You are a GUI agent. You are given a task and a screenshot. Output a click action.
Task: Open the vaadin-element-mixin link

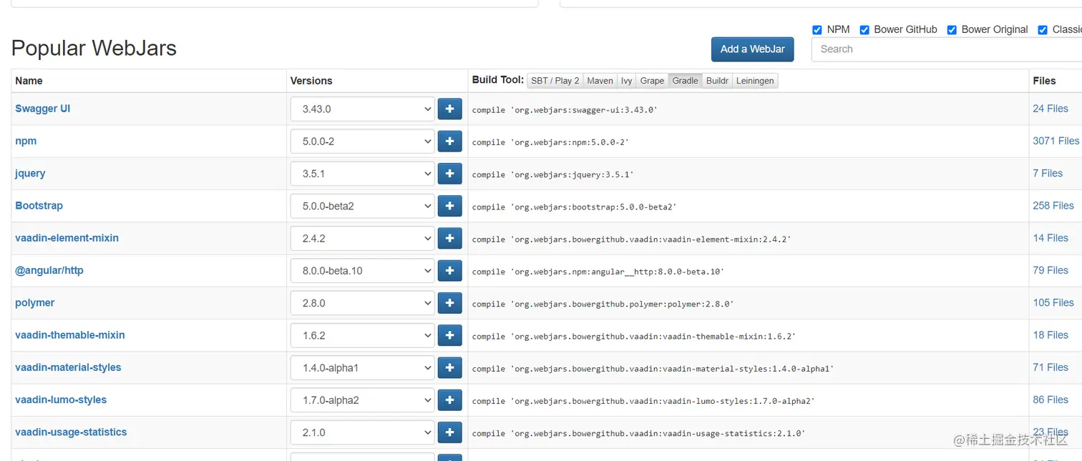[x=67, y=238]
